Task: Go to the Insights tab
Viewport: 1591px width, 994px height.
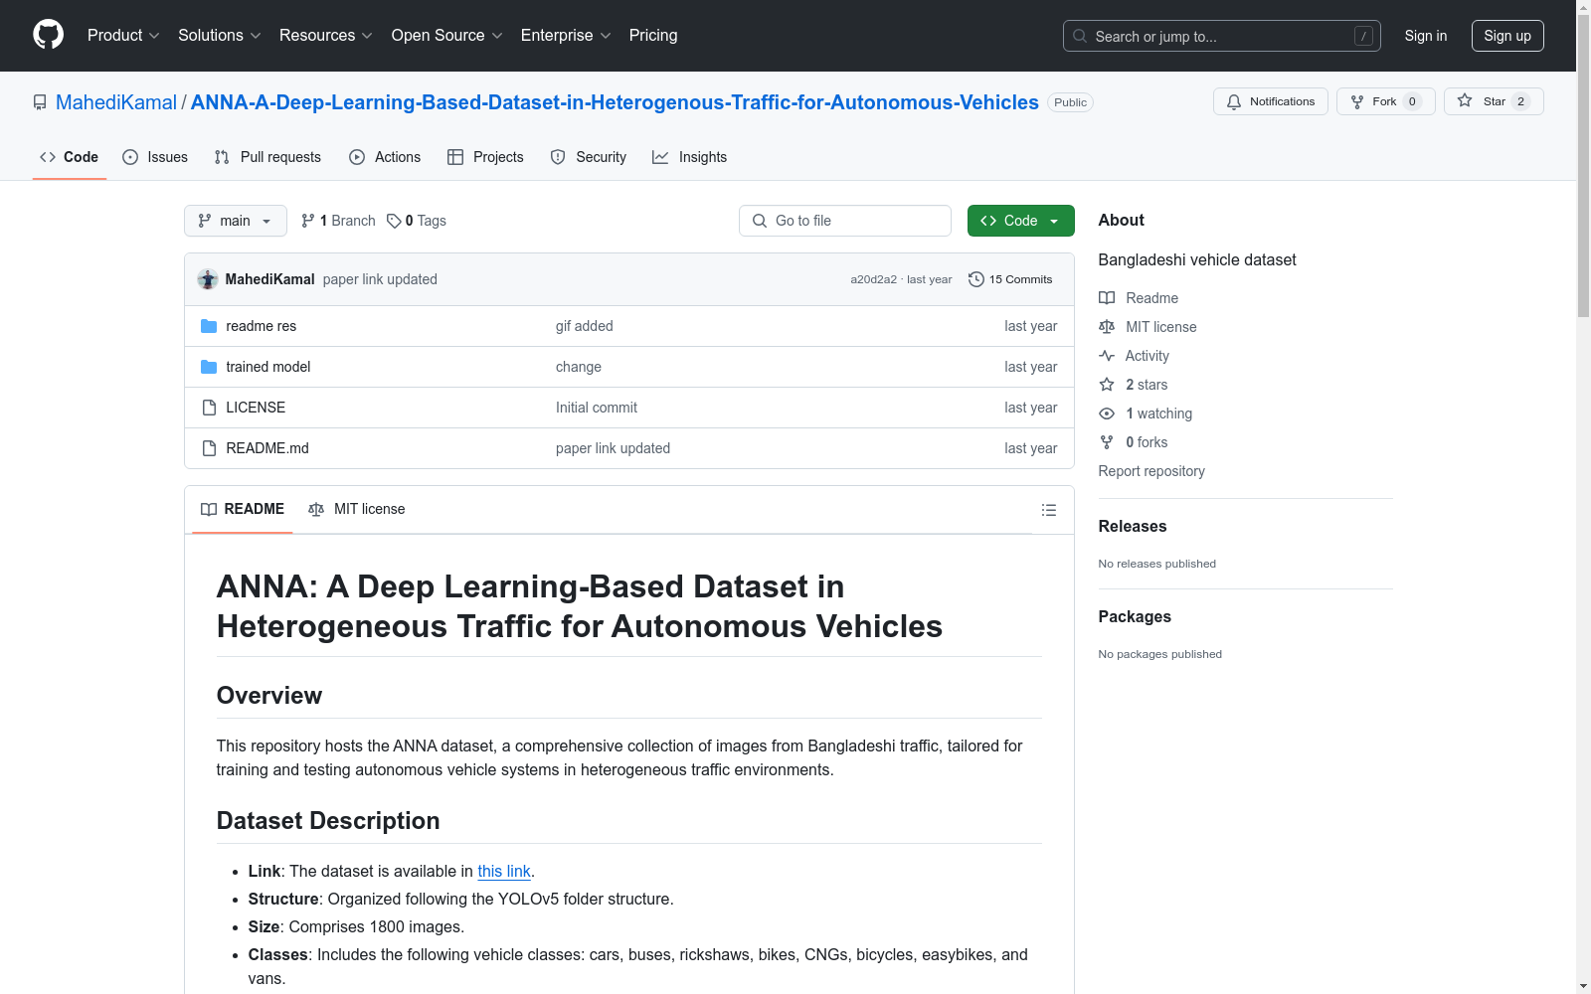Action: tap(690, 157)
